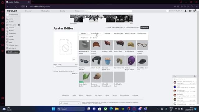Open the Robux balance icon
Screen dimensions: 199x112
tap(190, 11)
